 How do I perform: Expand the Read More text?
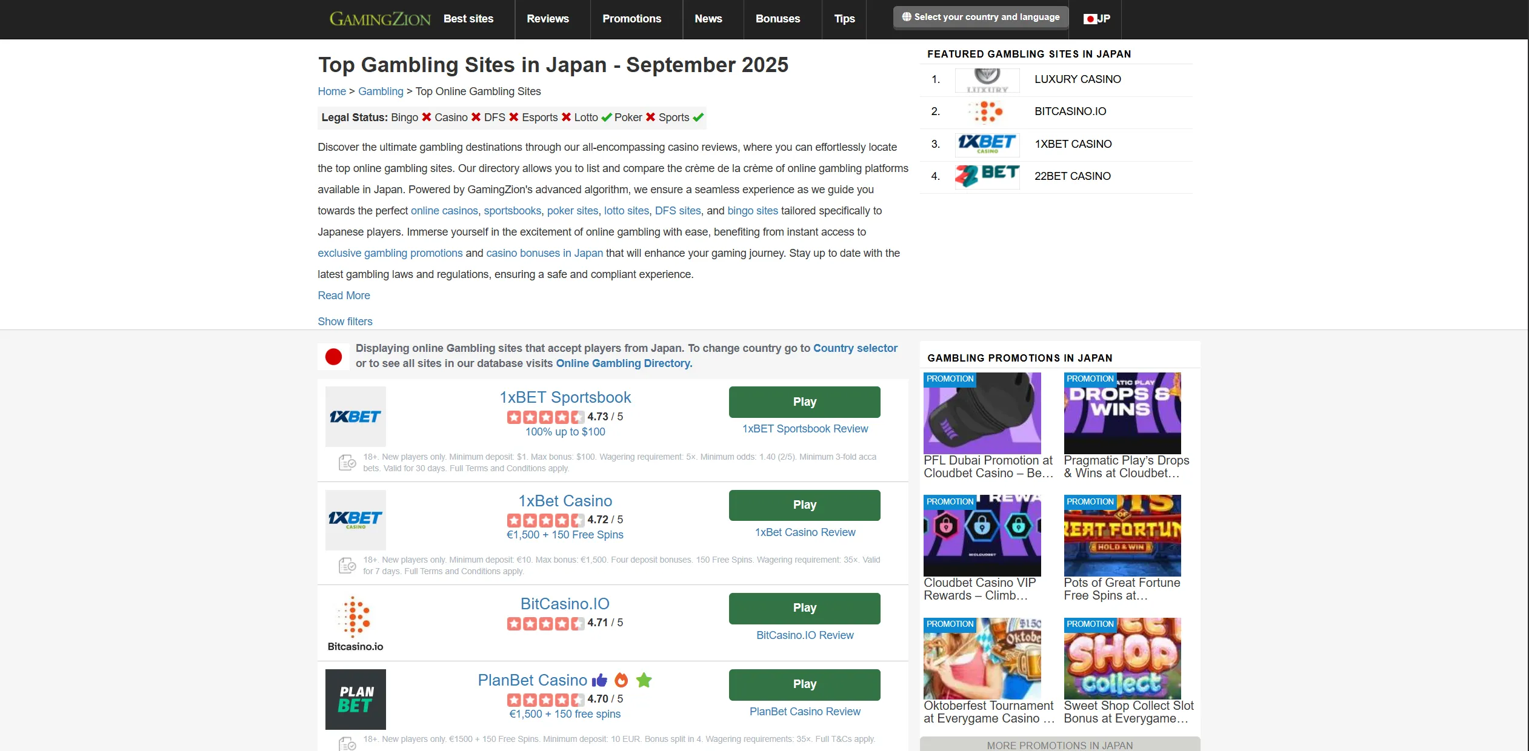click(x=344, y=296)
